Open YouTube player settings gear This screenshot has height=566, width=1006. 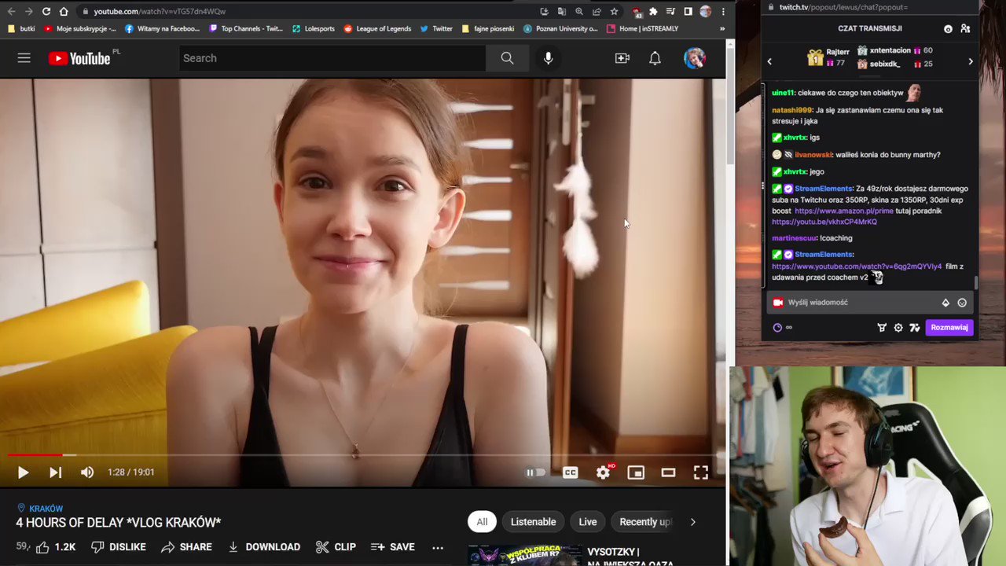point(602,472)
